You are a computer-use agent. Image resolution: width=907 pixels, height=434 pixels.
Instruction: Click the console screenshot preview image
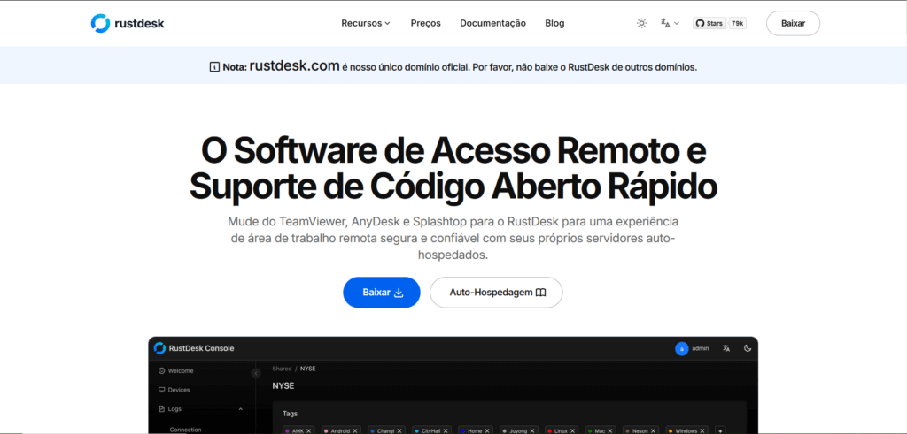tap(453, 385)
